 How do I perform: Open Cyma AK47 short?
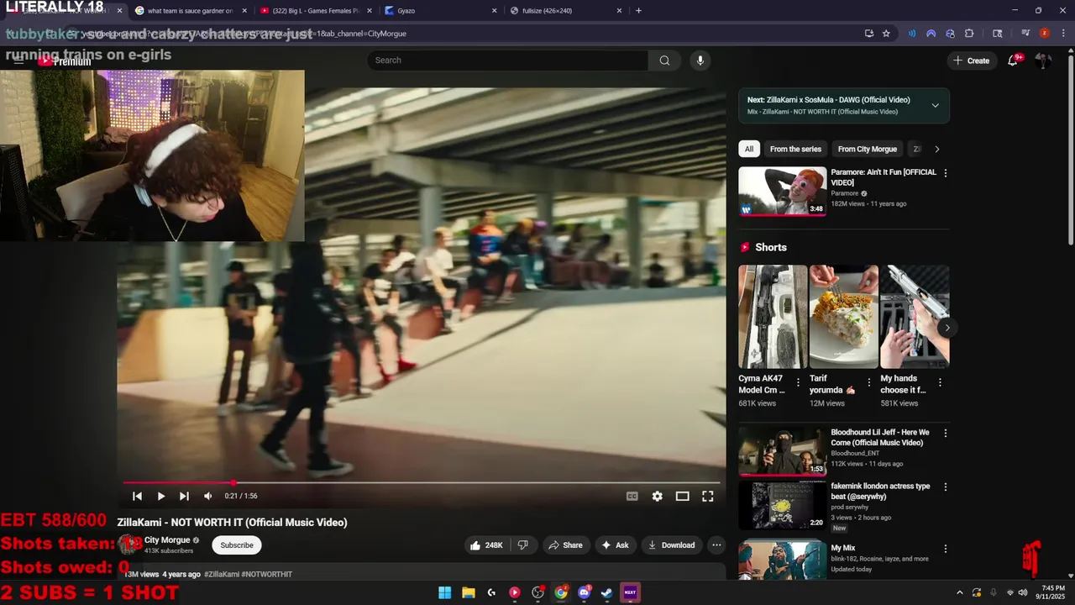[x=773, y=317]
